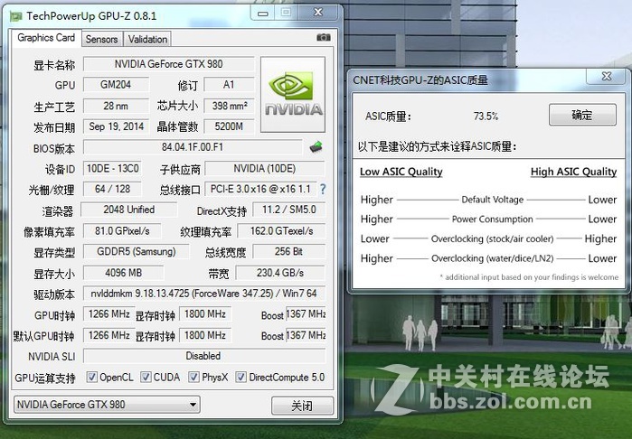Click the 28 nm process field
The image size is (632, 439).
coord(116,106)
